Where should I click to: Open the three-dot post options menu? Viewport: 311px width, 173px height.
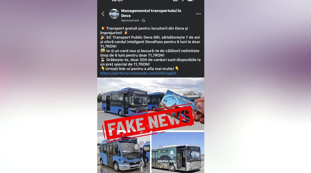pyautogui.click(x=198, y=14)
